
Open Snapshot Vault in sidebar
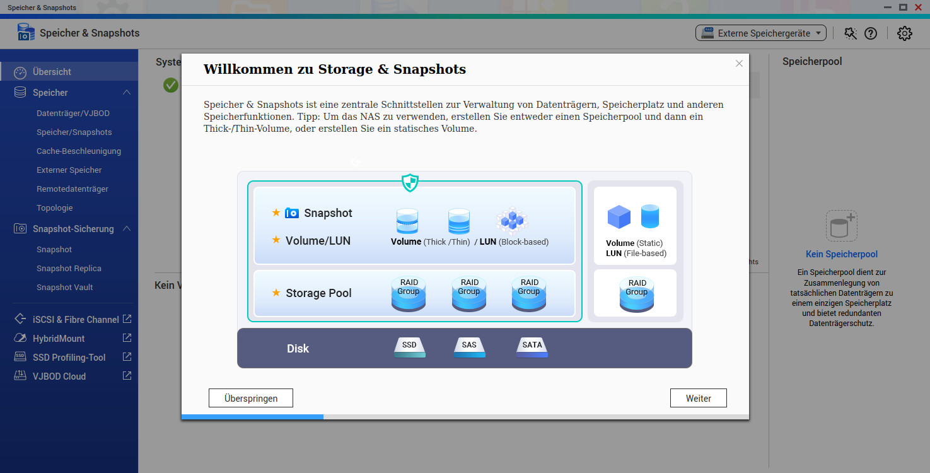click(x=64, y=287)
